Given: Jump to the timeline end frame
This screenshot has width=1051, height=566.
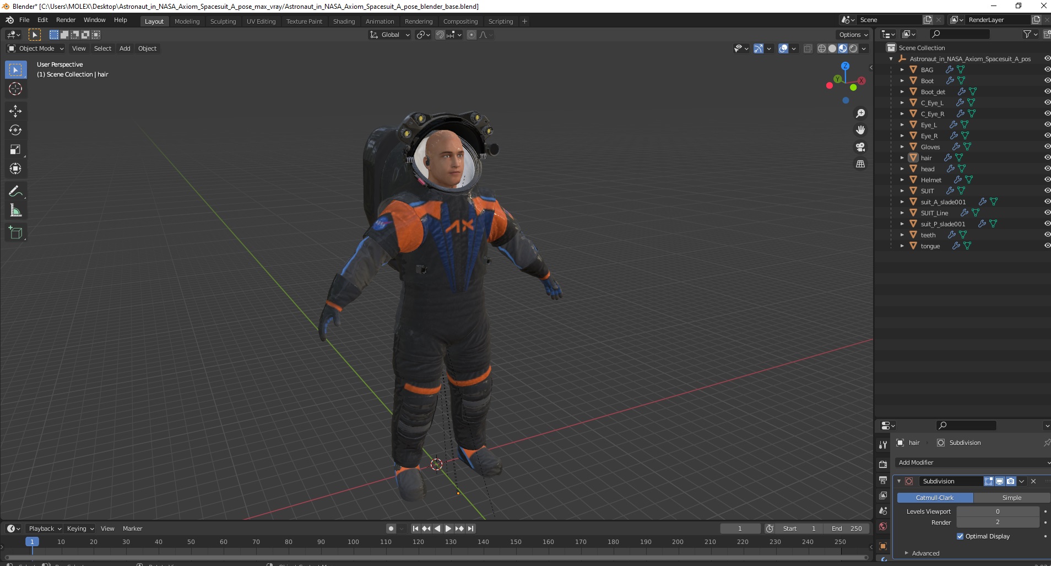Looking at the screenshot, I should (470, 529).
